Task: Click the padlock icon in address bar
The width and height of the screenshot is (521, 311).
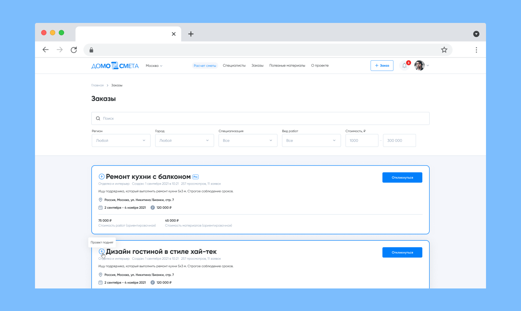Action: (x=91, y=50)
